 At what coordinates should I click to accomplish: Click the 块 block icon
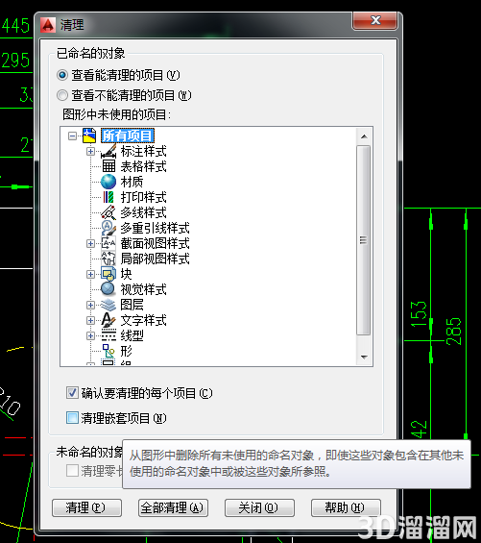[x=108, y=274]
